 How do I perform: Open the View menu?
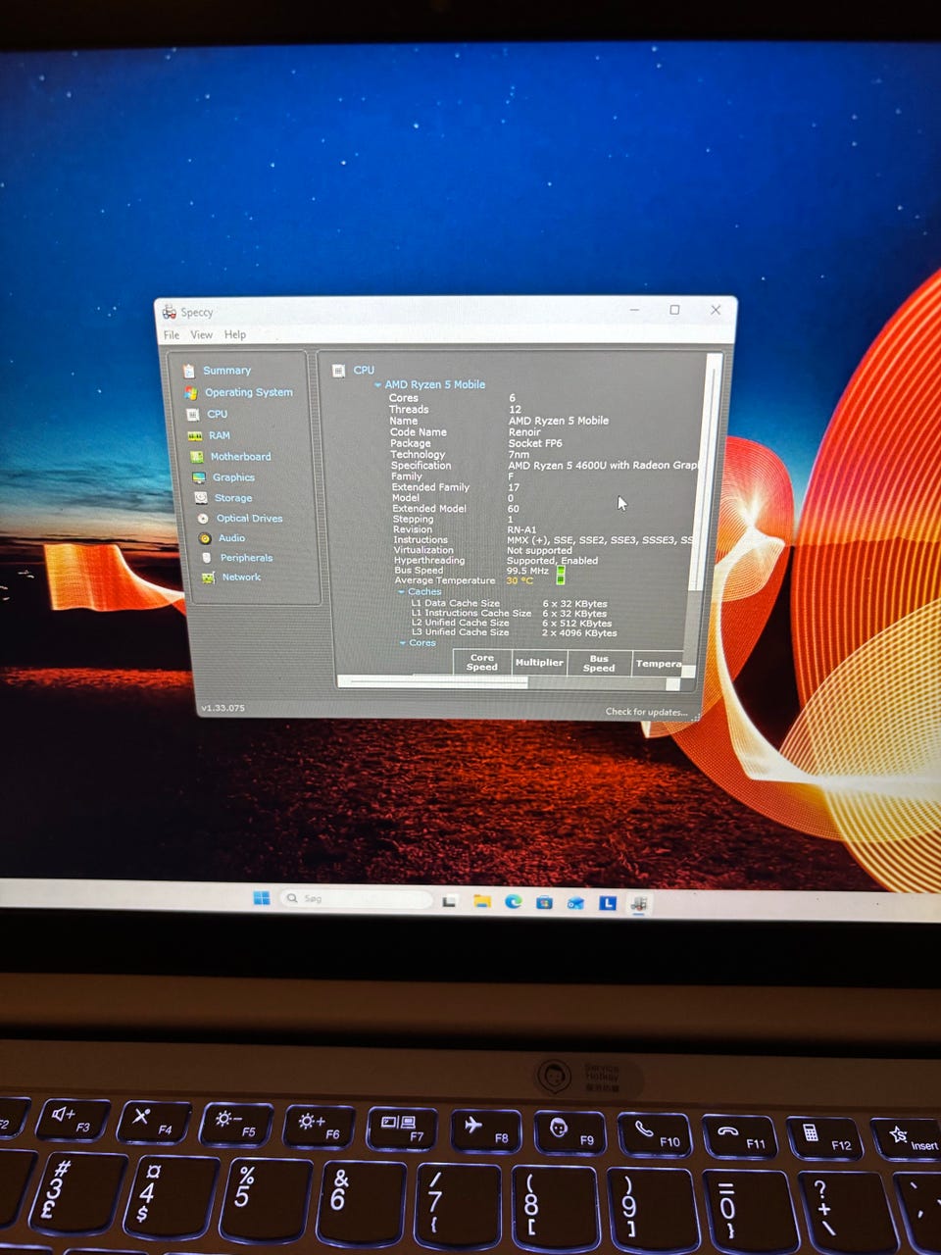click(201, 335)
